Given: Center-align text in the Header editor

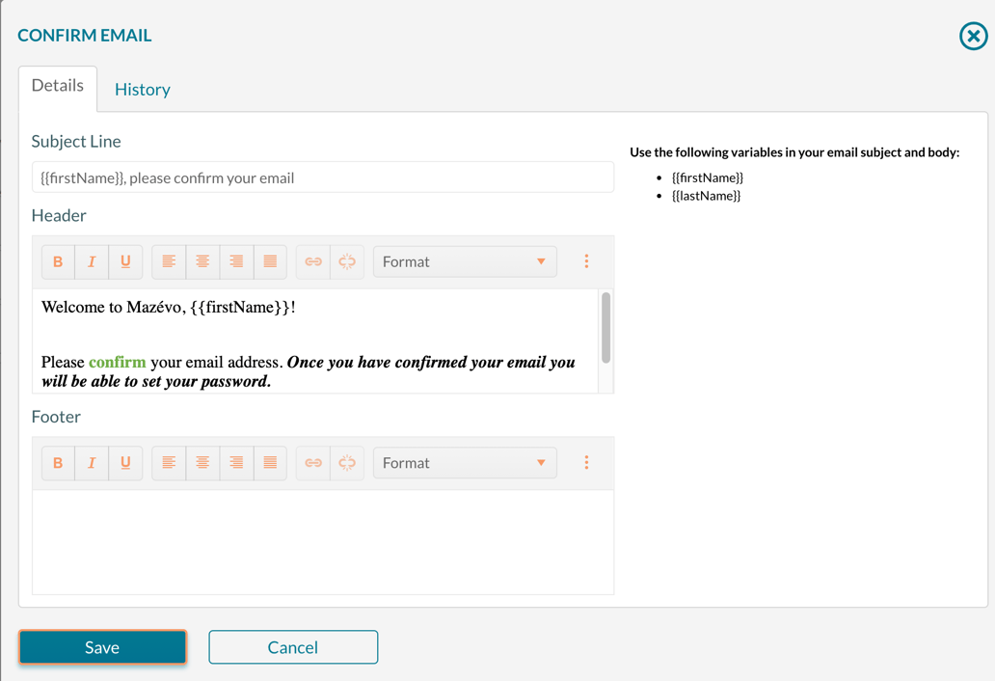Looking at the screenshot, I should pos(202,261).
